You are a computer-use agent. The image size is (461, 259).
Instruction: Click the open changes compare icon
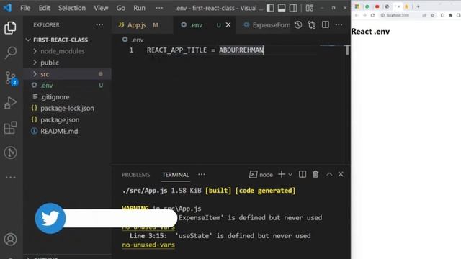point(312,25)
